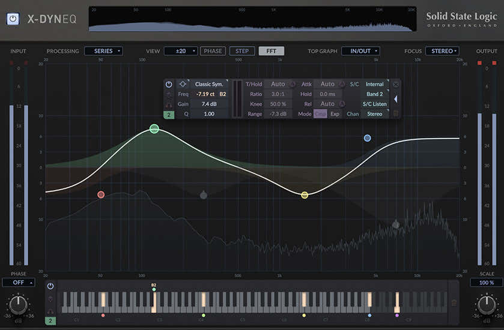Click the output left clip indicator
Screen dimensions: 504x330
479,63
